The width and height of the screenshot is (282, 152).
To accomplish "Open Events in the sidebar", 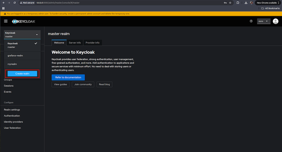I will pyautogui.click(x=8, y=92).
